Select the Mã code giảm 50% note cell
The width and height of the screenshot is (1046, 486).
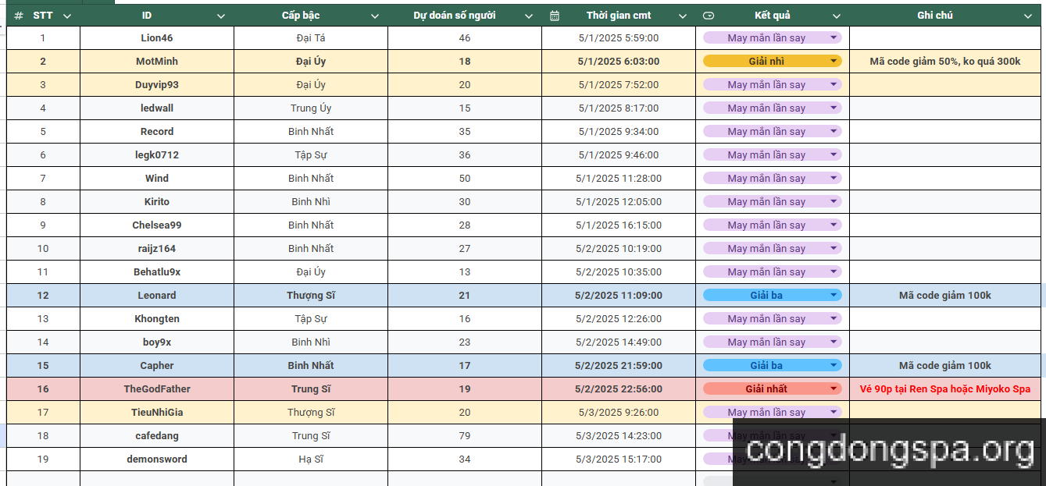coord(944,61)
